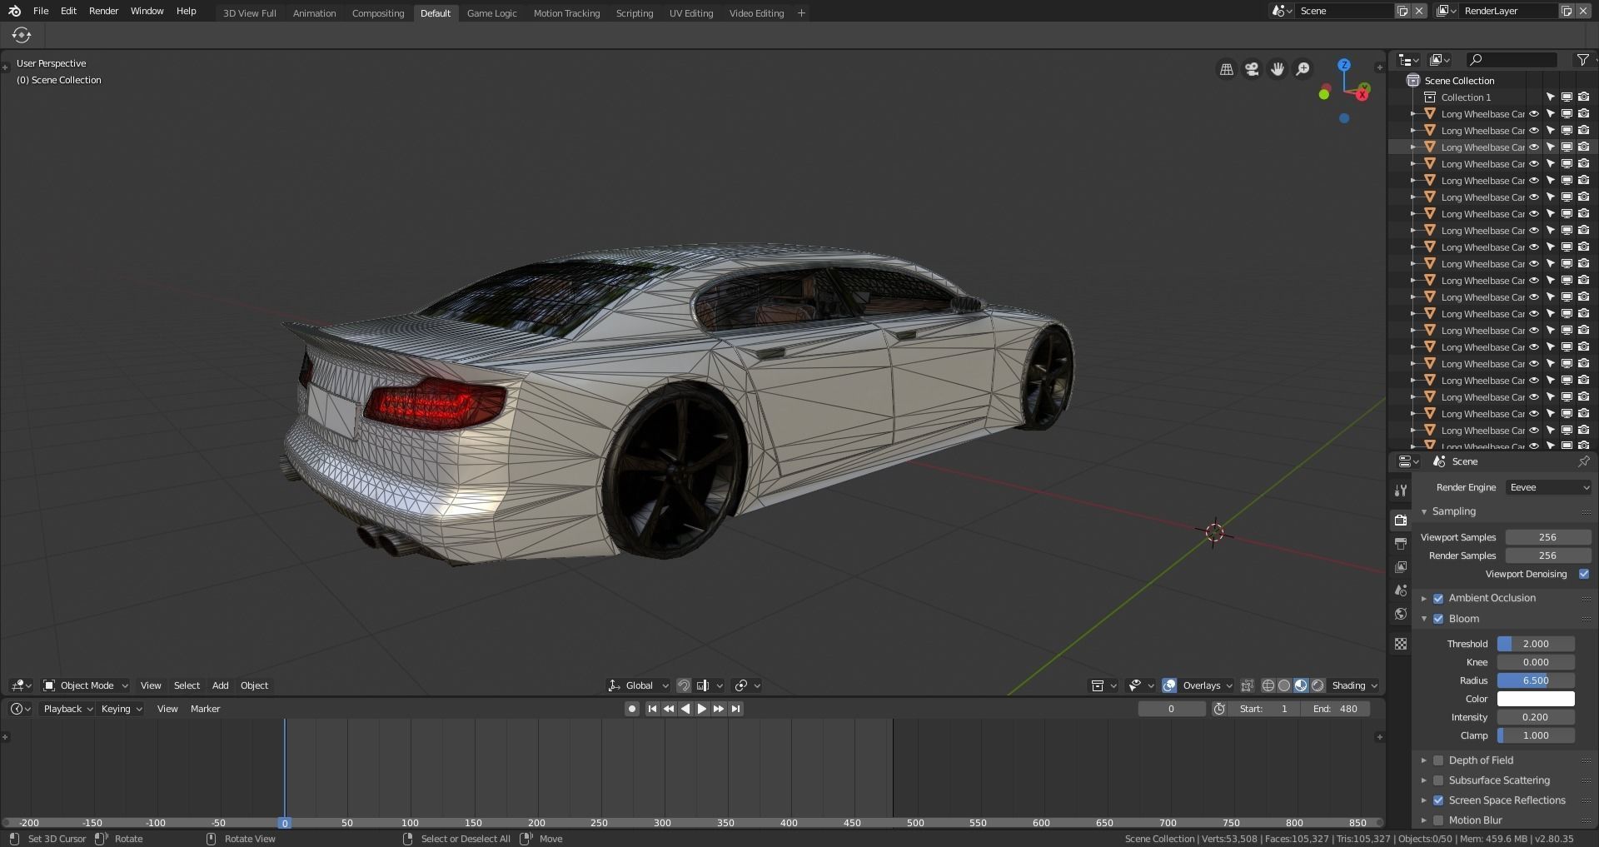Open the Texture properties tab
Viewport: 1599px width, 847px height.
(x=1401, y=644)
